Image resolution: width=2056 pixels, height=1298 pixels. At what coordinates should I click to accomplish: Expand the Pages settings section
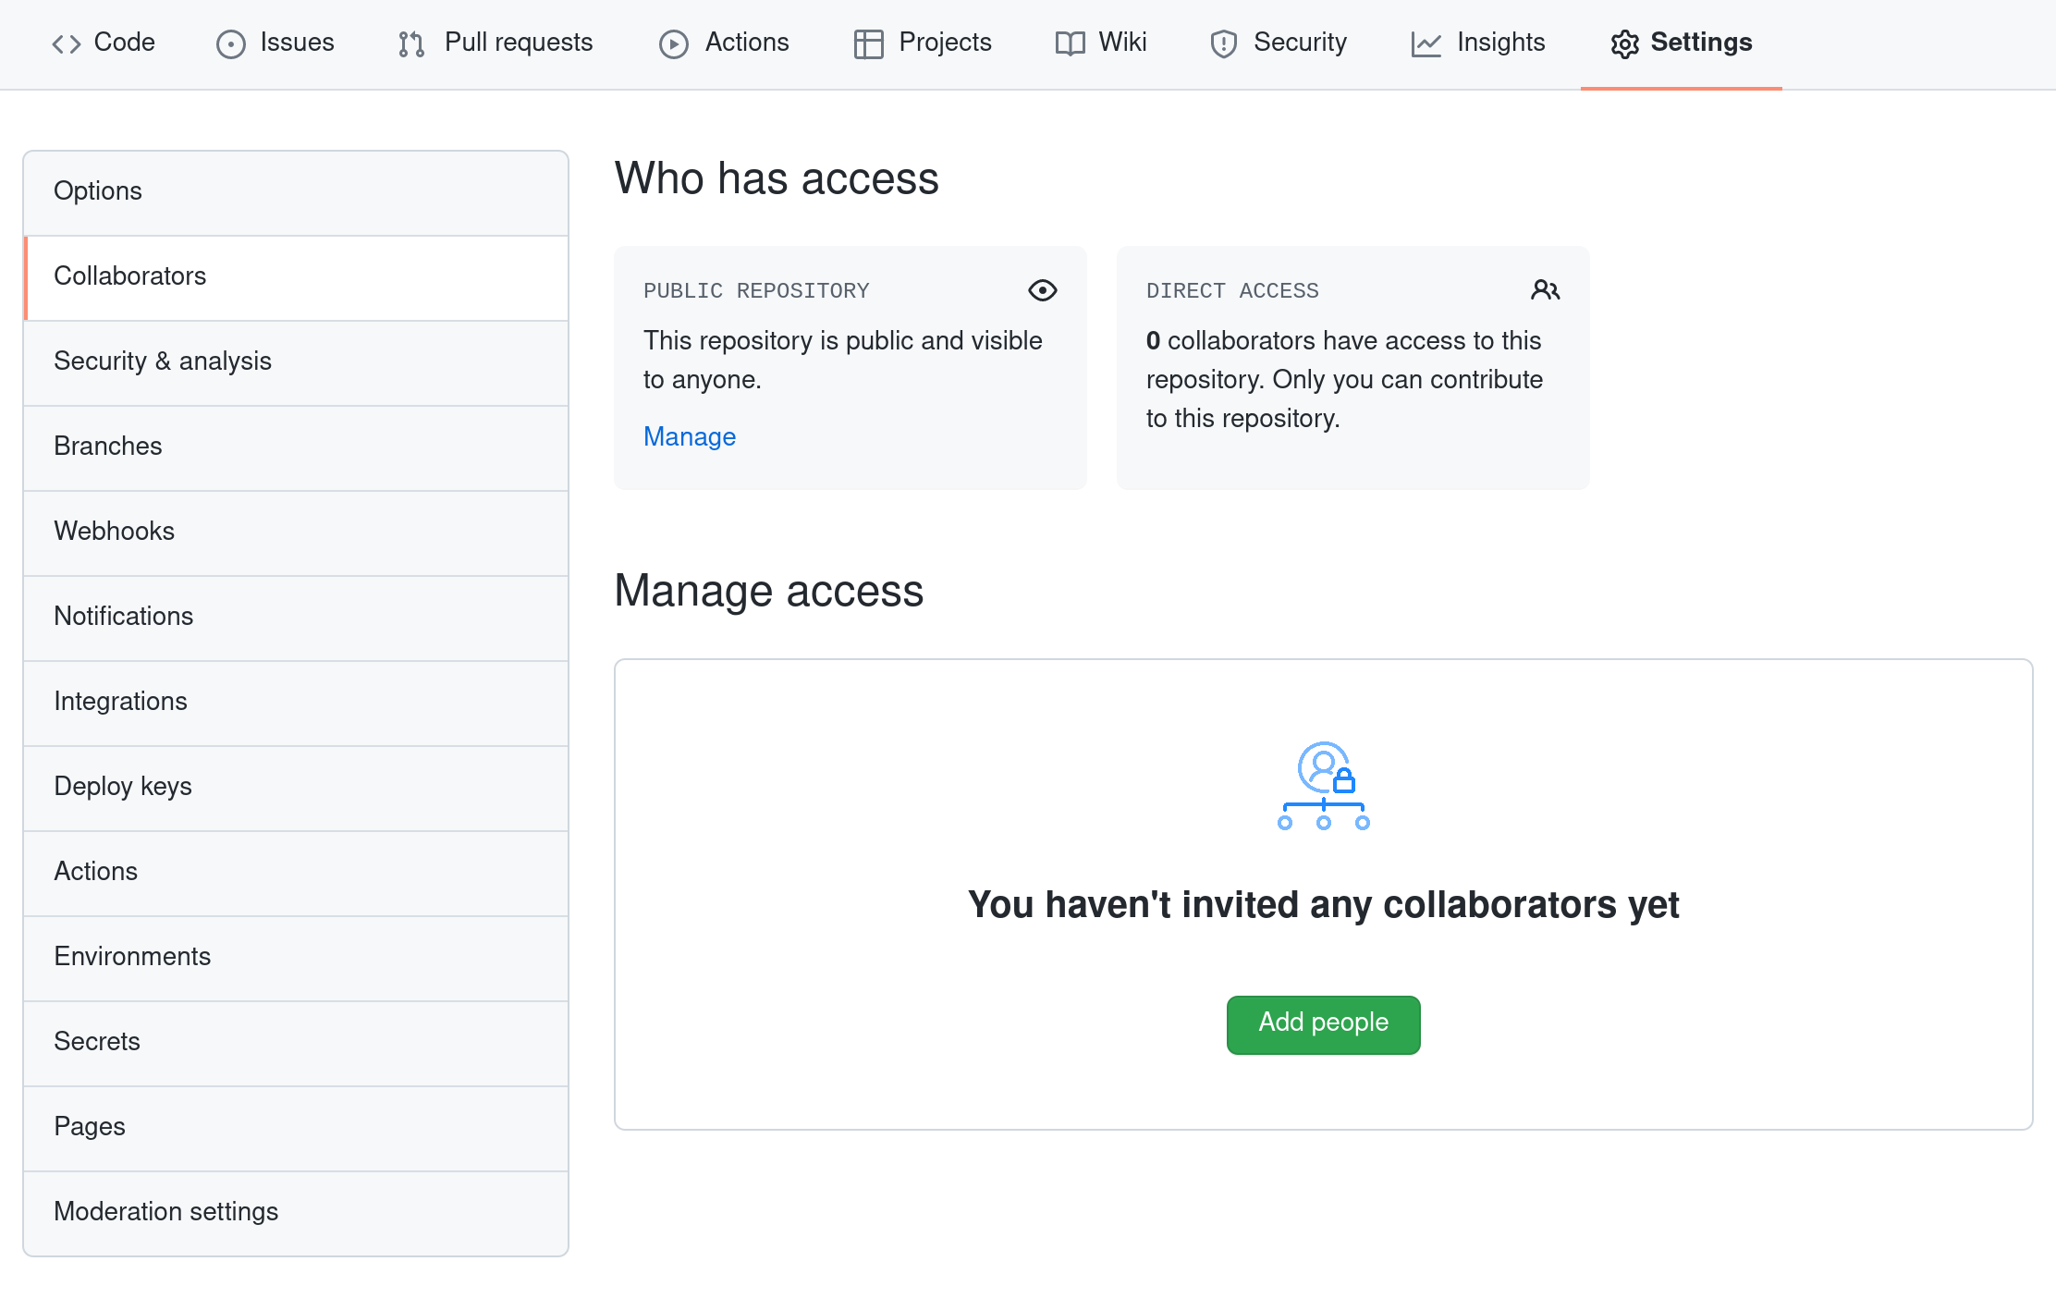click(x=90, y=1126)
